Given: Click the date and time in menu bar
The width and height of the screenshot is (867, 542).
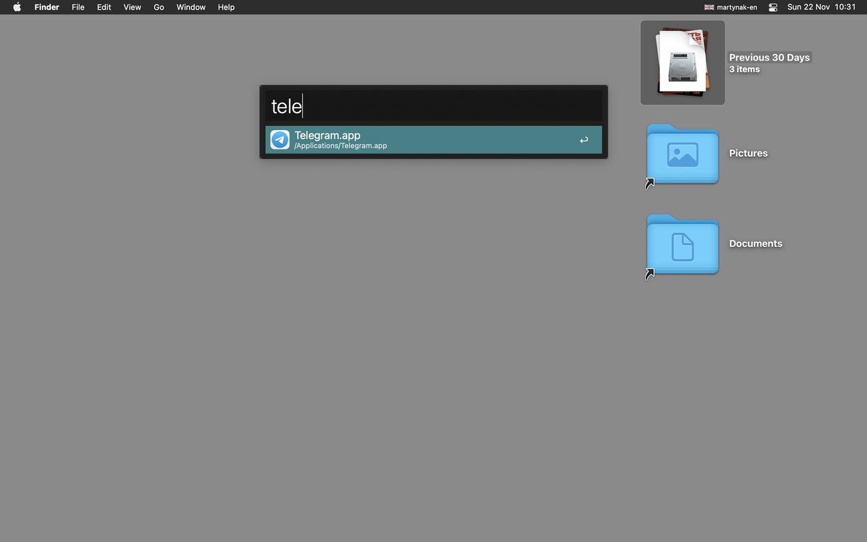Looking at the screenshot, I should pyautogui.click(x=821, y=7).
